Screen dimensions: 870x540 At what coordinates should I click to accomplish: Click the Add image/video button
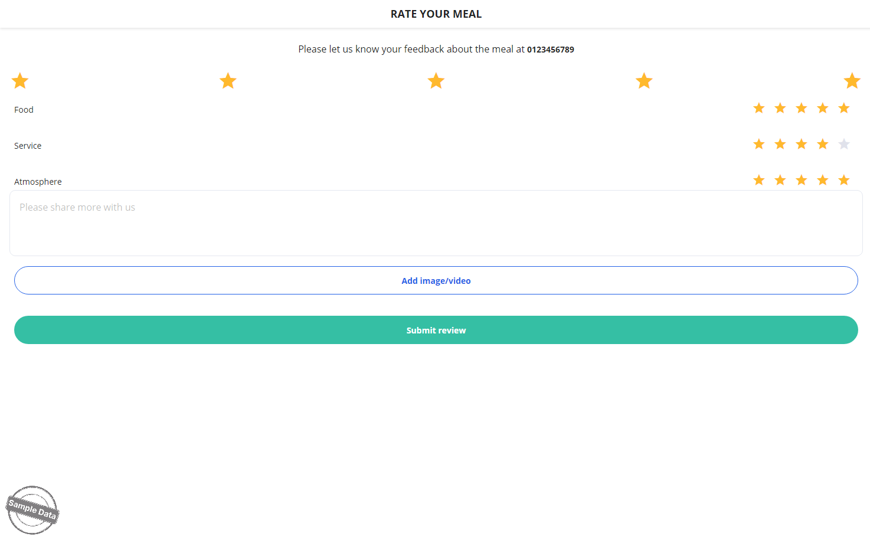[436, 280]
